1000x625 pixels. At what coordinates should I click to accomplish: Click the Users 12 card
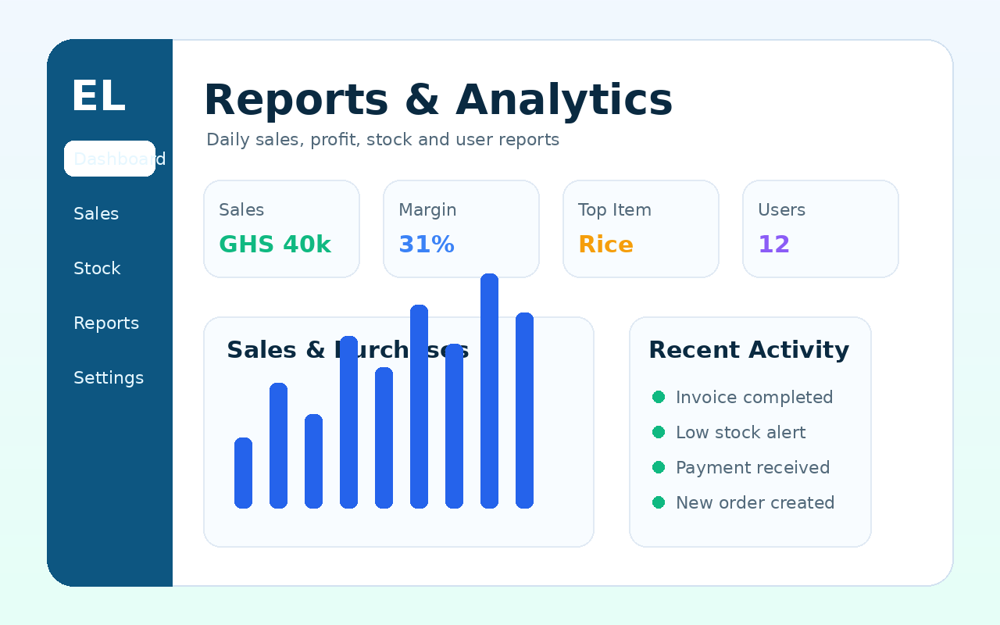click(x=820, y=229)
